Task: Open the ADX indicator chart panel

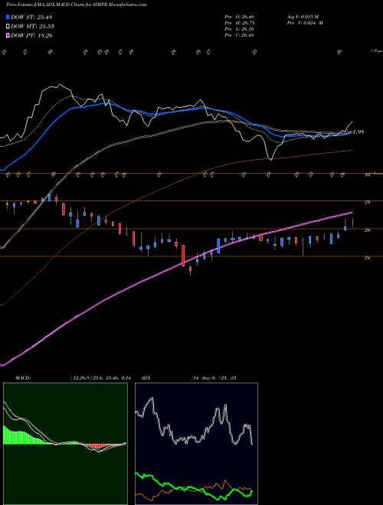Action: (x=196, y=444)
